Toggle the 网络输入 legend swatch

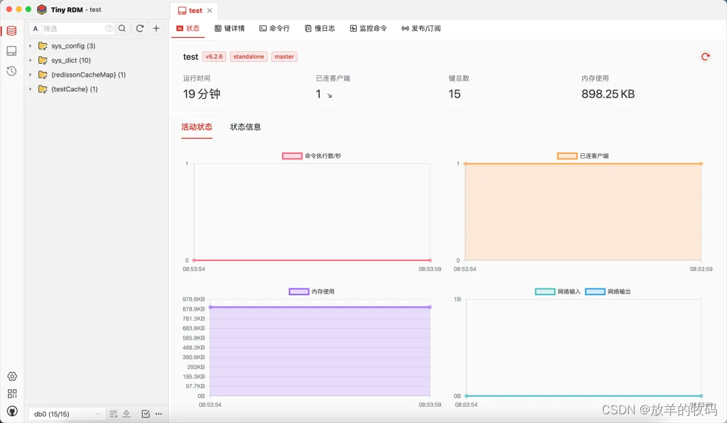pyautogui.click(x=545, y=291)
